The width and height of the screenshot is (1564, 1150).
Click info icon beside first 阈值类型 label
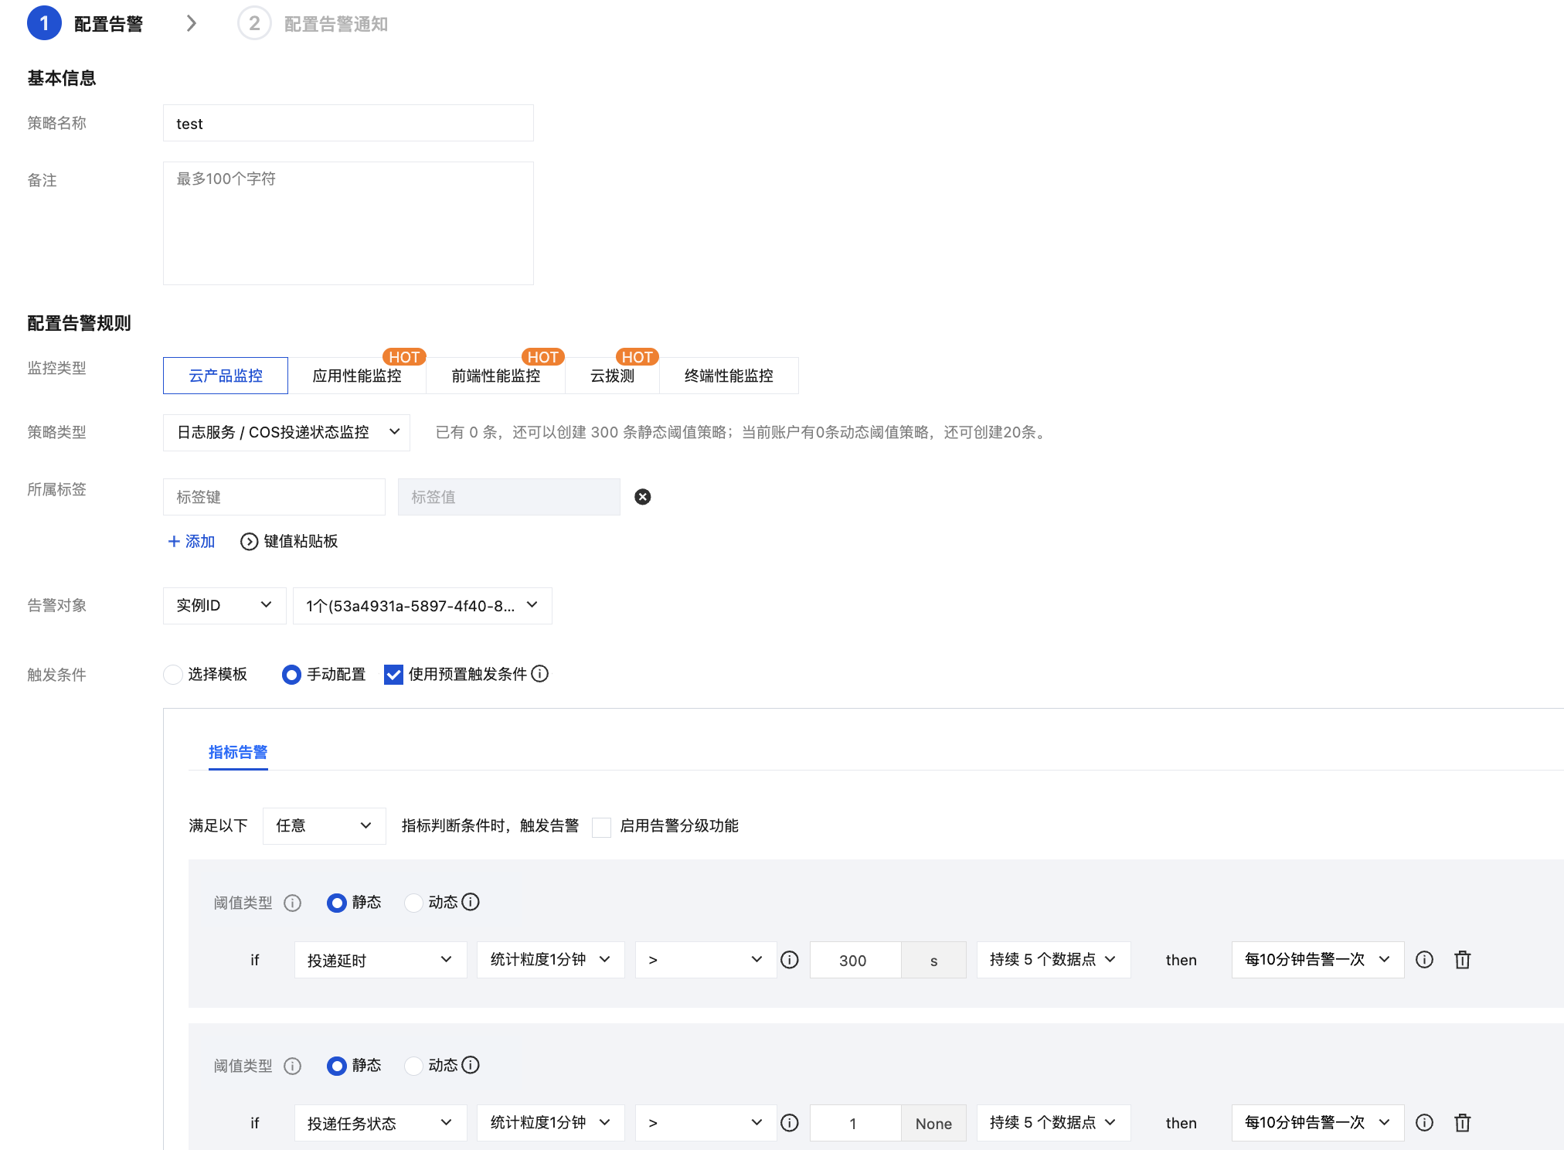coord(292,903)
